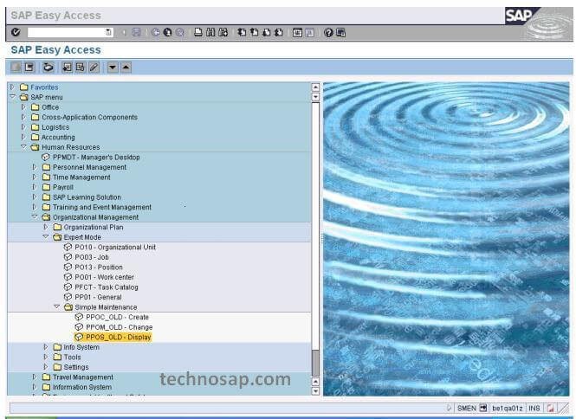Expand the Payroll folder
The width and height of the screenshot is (576, 419).
[x=35, y=187]
